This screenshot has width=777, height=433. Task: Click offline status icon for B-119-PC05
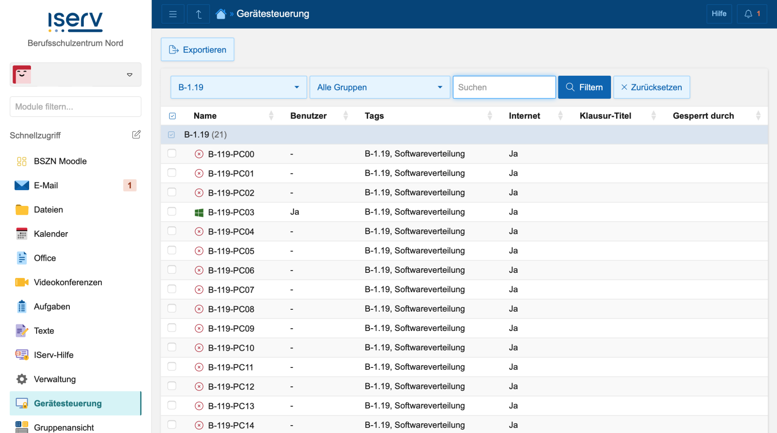coord(199,251)
